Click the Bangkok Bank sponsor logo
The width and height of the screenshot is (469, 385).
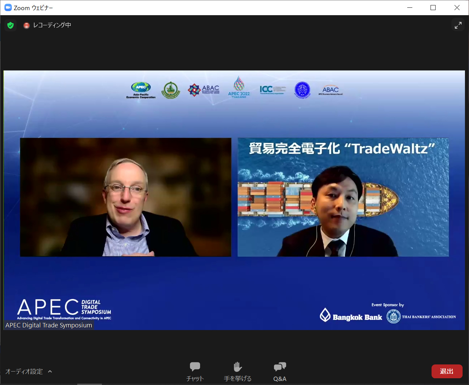[x=351, y=316]
